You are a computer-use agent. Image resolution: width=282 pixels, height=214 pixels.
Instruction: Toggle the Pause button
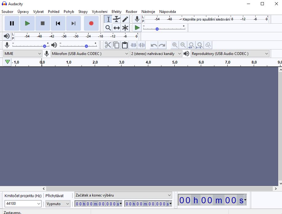12,23
